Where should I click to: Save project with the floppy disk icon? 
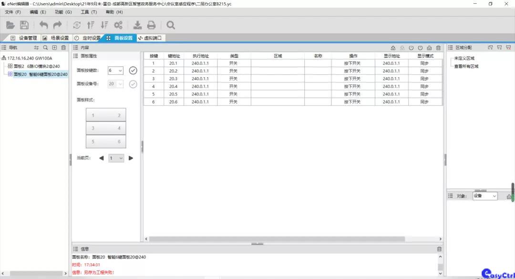pyautogui.click(x=24, y=25)
